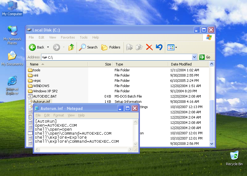Open Notepad's Edit menu
Screen dimensions: 247x176
point(47,115)
